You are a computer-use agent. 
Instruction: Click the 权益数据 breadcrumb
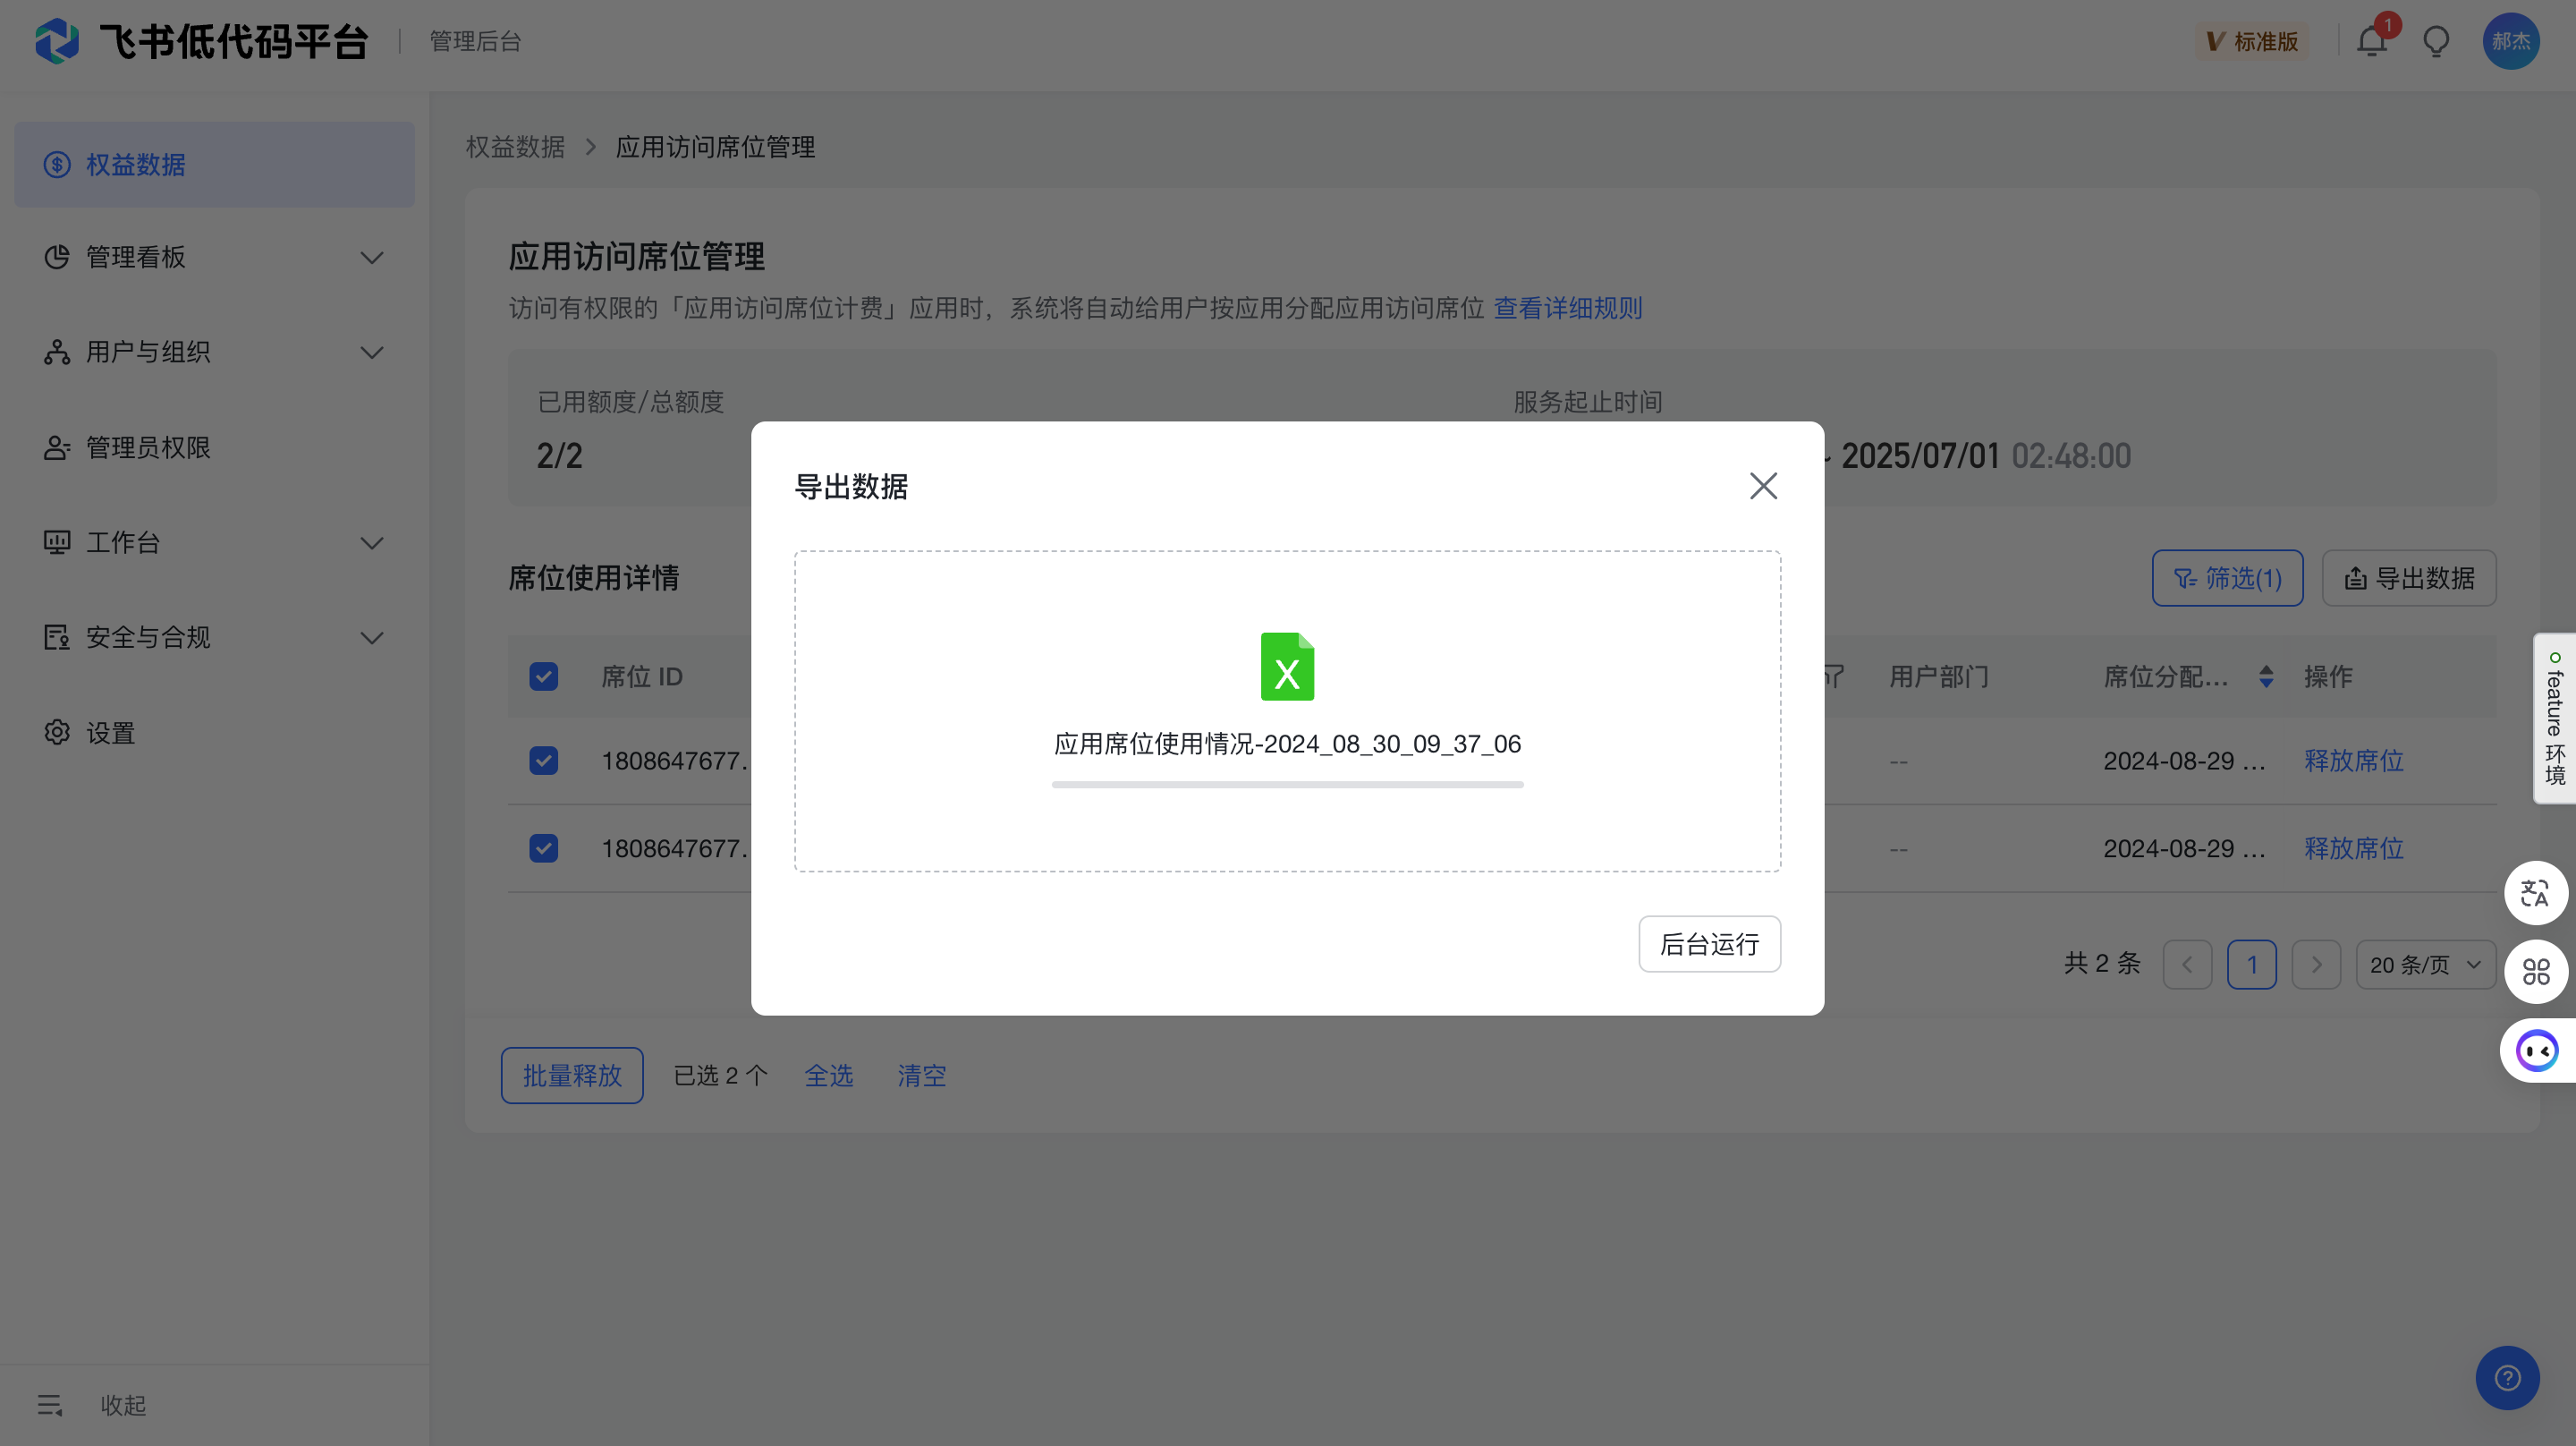pos(515,147)
